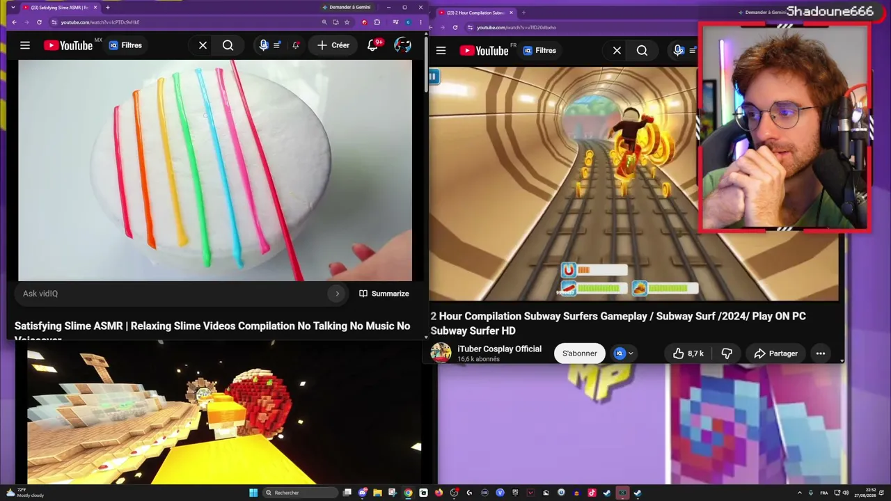Go back in the left Chrome window
This screenshot has height=501, width=891.
point(14,22)
